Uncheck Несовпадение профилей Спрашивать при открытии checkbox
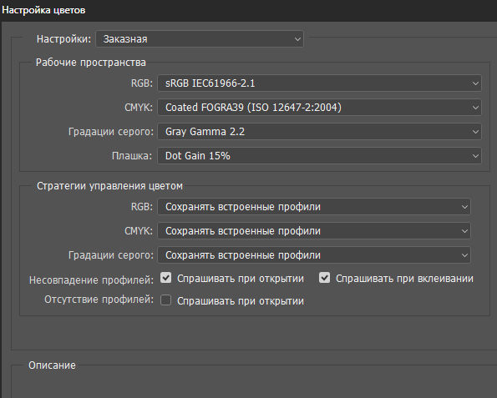The height and width of the screenshot is (398, 497). pyautogui.click(x=165, y=278)
